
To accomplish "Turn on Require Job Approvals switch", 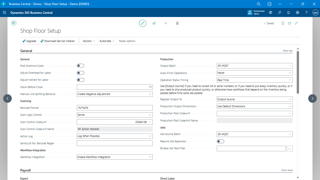I will point(220,141).
